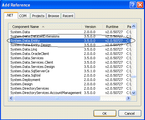Screen dimensions: 145x120
Task: Click the horizontal scrollbar left arrow
Action: coord(11,98)
